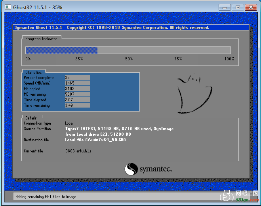The width and height of the screenshot is (261, 206).
Task: Click the Current file label
Action: coord(33,151)
